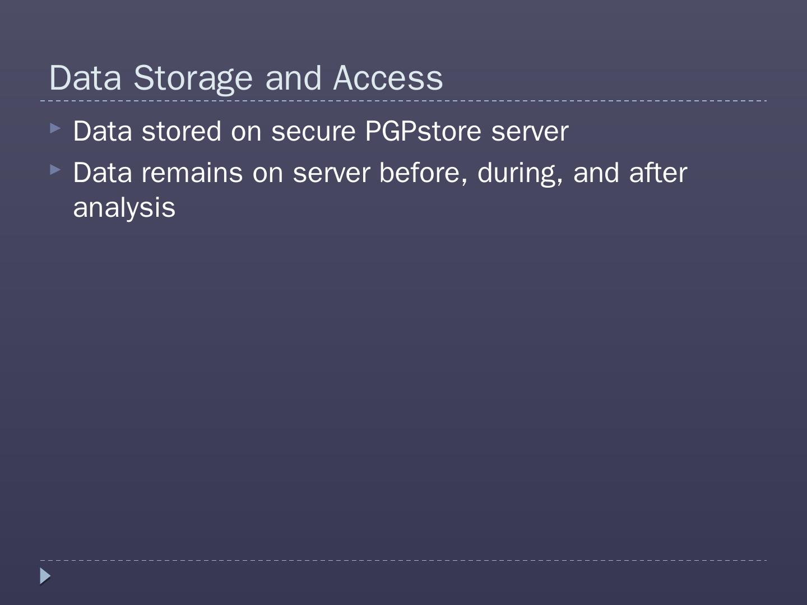The width and height of the screenshot is (807, 605).
Task: Click the word 'analysis' on the wrapped line
Action: (124, 208)
